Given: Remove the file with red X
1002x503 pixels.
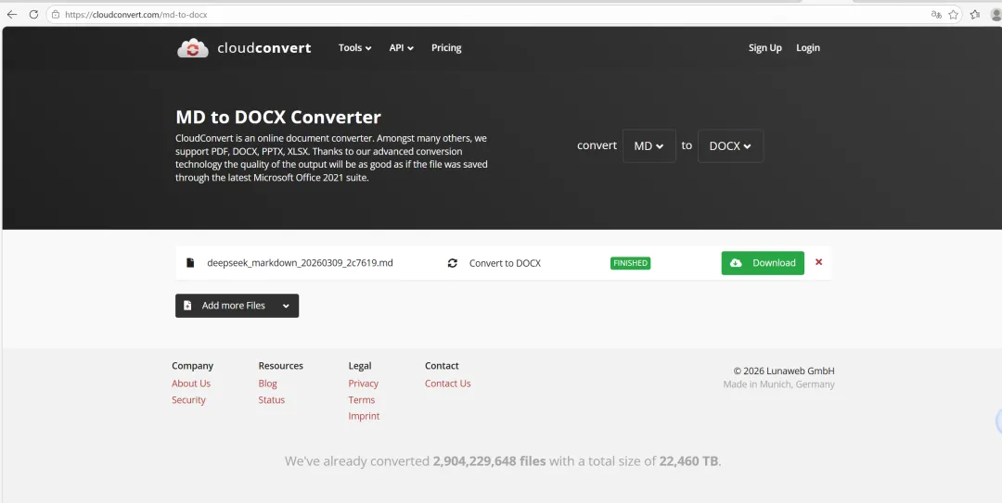Looking at the screenshot, I should 818,262.
